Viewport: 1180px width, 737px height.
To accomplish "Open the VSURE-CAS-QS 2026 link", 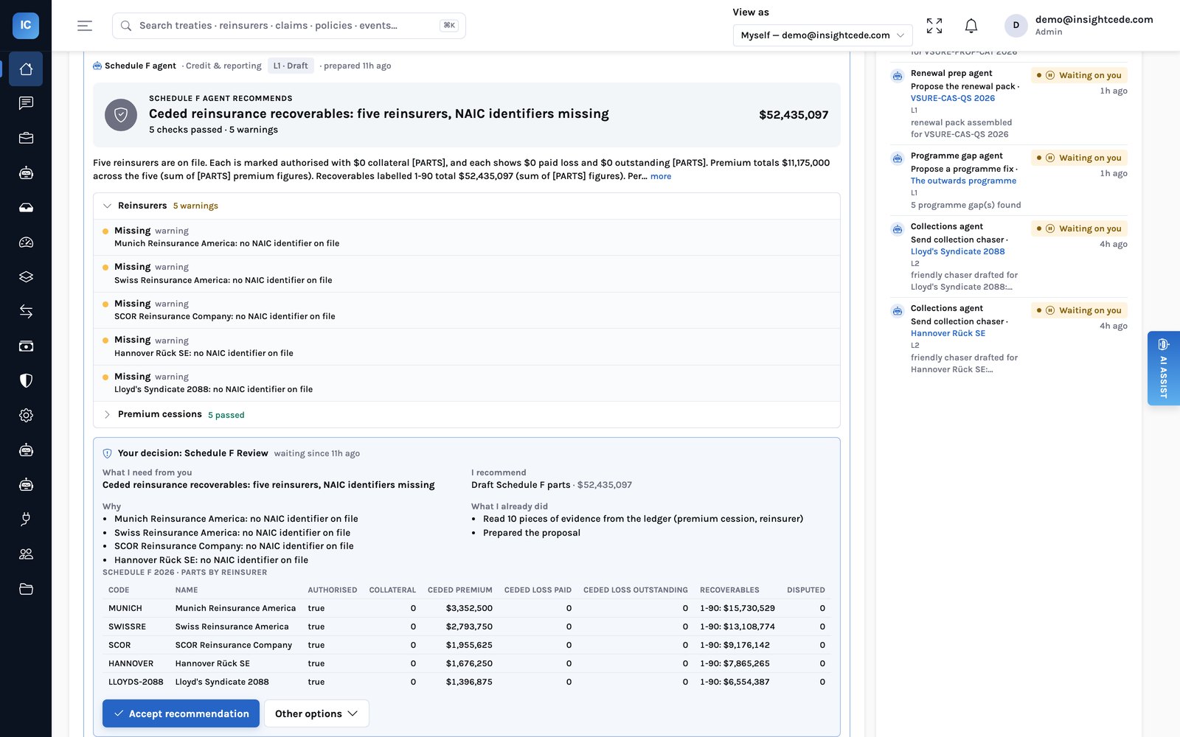I will [x=952, y=98].
